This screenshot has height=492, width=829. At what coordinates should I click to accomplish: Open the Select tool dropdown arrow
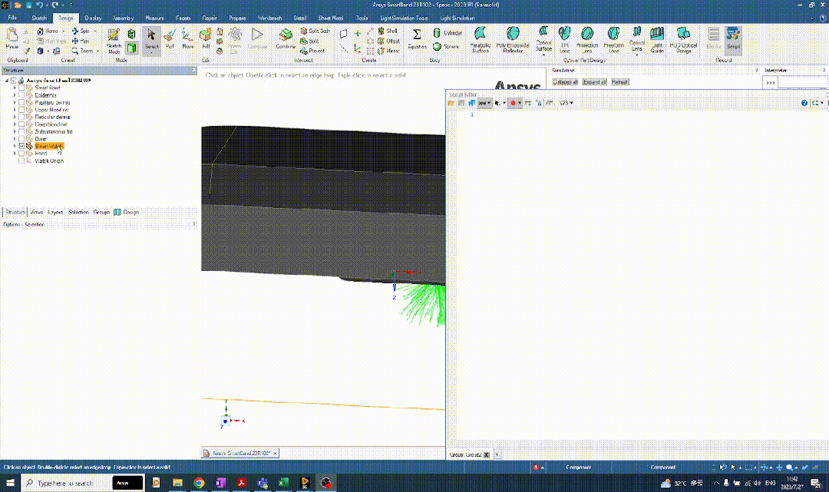click(x=151, y=52)
